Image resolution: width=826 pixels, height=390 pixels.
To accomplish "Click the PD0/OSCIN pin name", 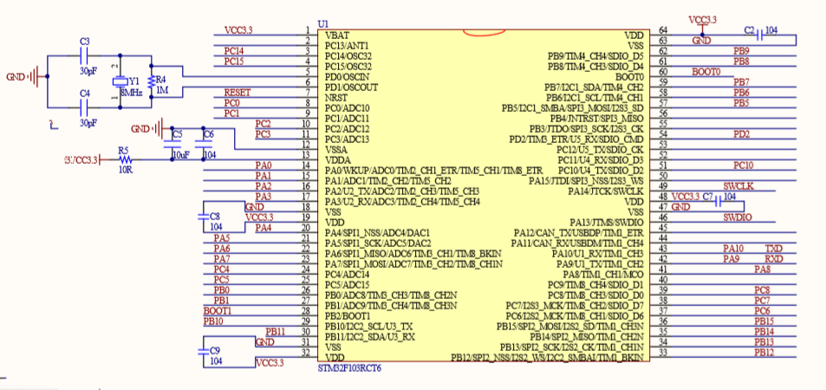I will click(348, 77).
